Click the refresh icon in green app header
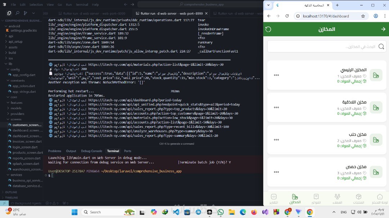 click(268, 29)
